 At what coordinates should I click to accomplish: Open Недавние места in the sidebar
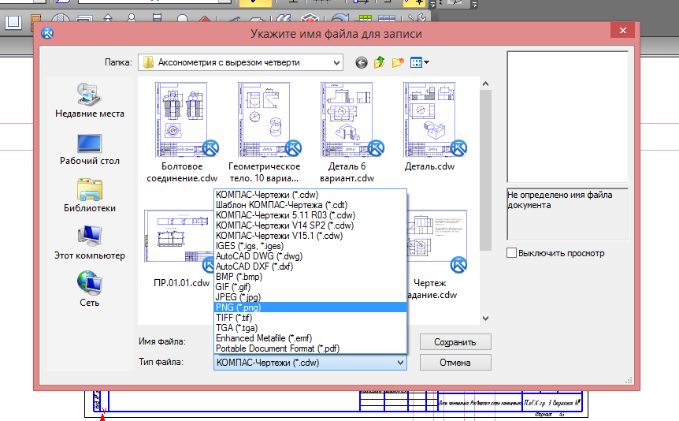point(90,101)
